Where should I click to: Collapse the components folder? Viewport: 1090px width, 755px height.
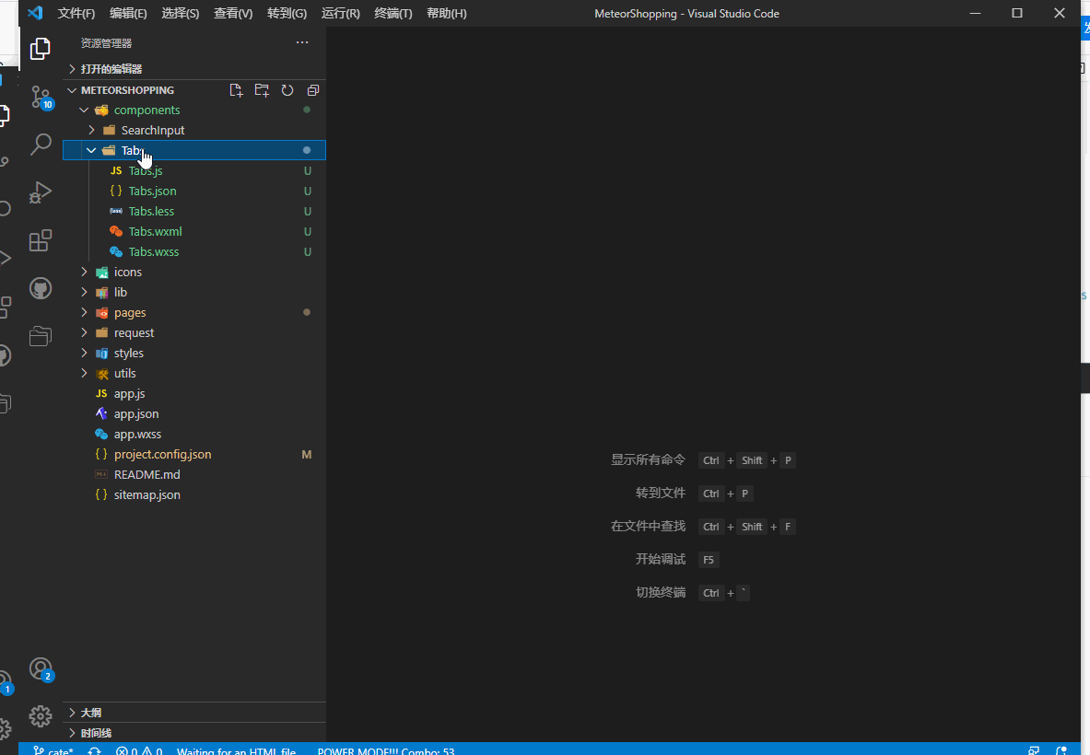tap(193, 110)
